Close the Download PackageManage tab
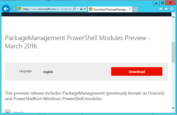Viewport: 177px width, 115px height. (130, 9)
